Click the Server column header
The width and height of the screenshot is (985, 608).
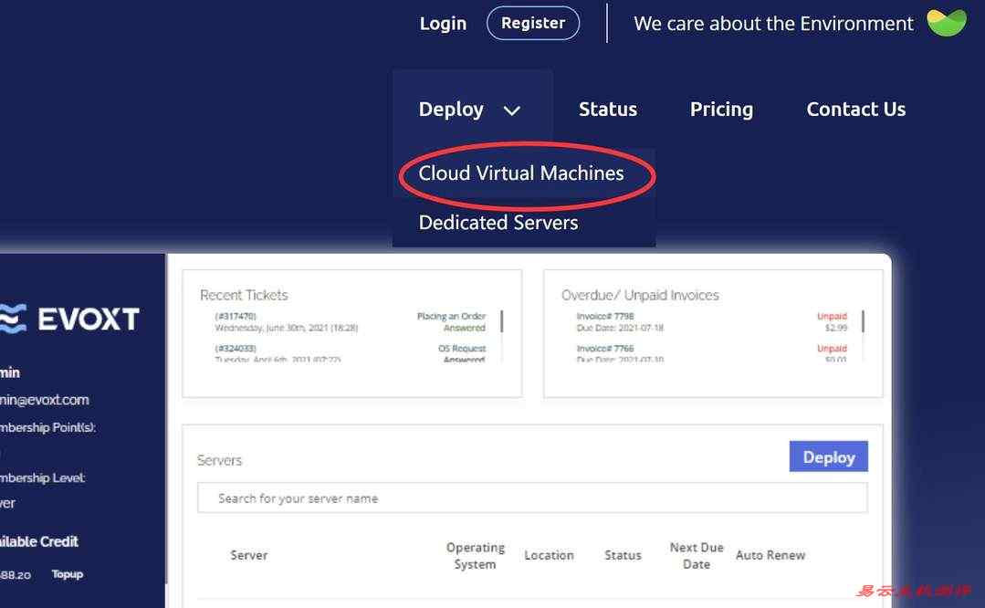(x=249, y=555)
